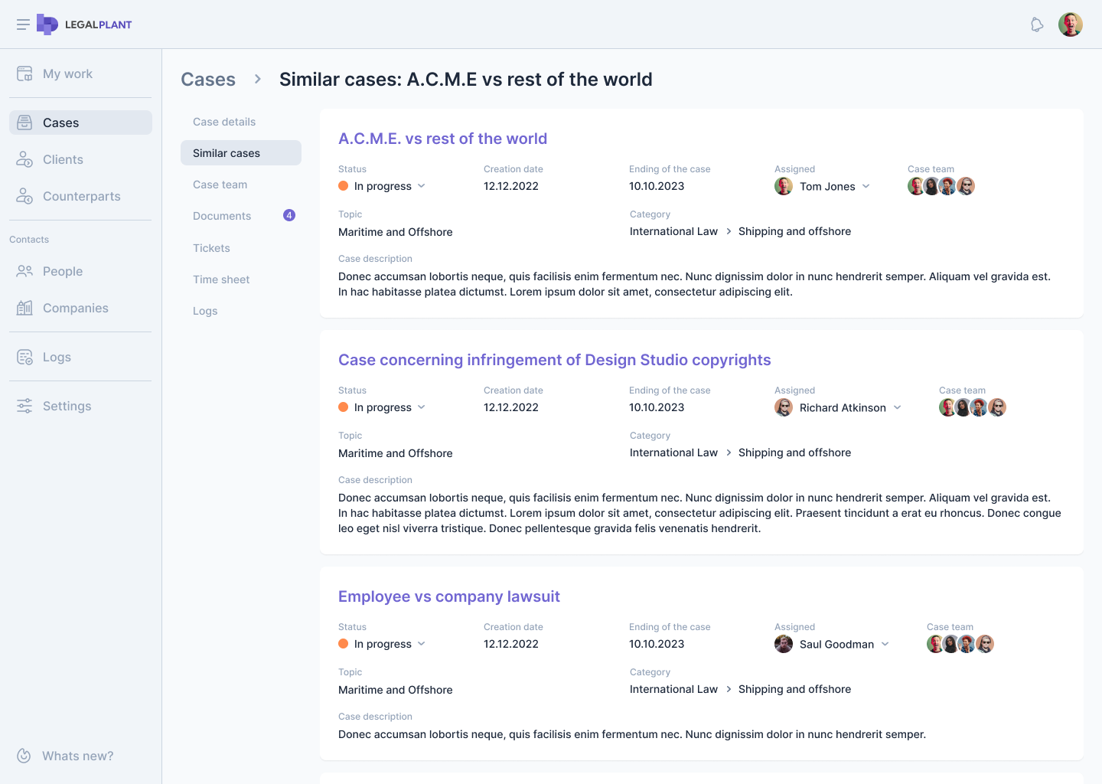
Task: Open Clients from the sidebar
Action: (63, 159)
